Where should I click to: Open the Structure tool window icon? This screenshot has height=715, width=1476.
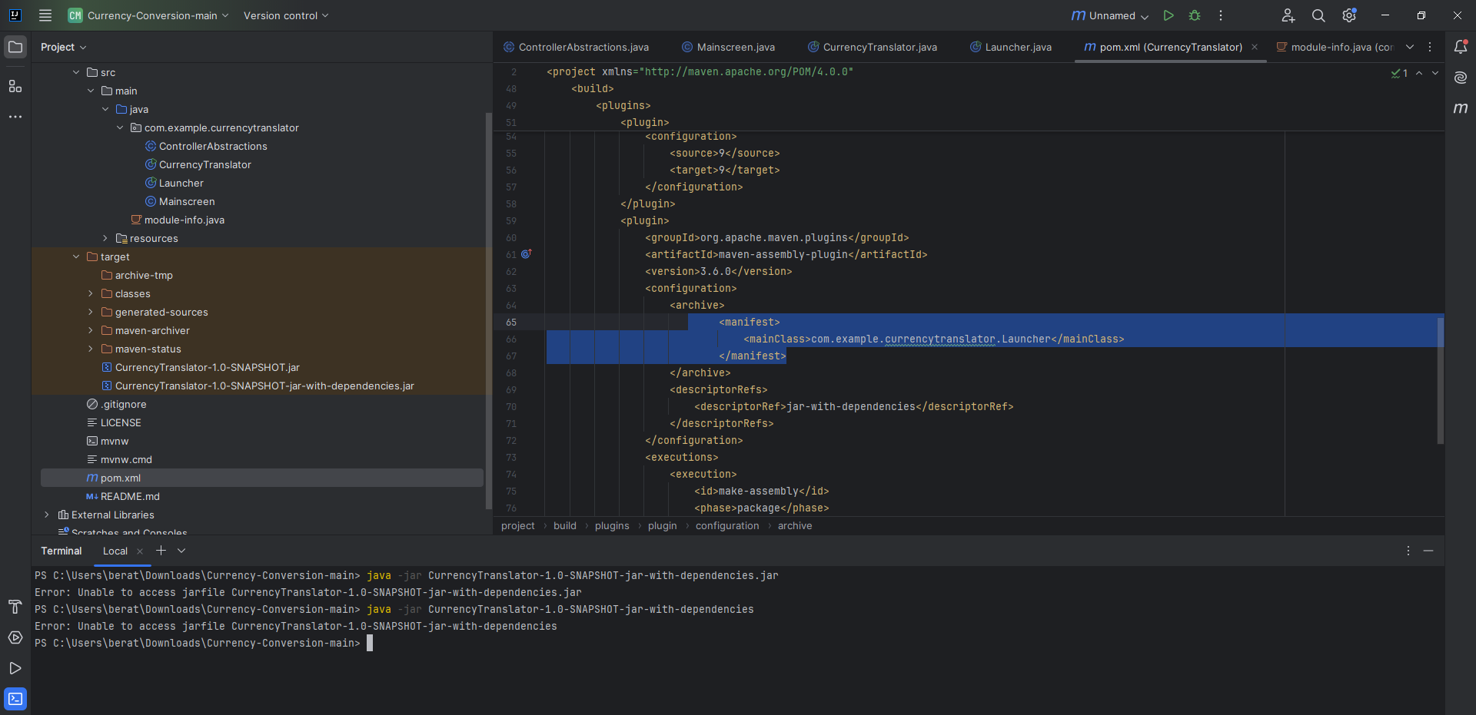coord(15,86)
